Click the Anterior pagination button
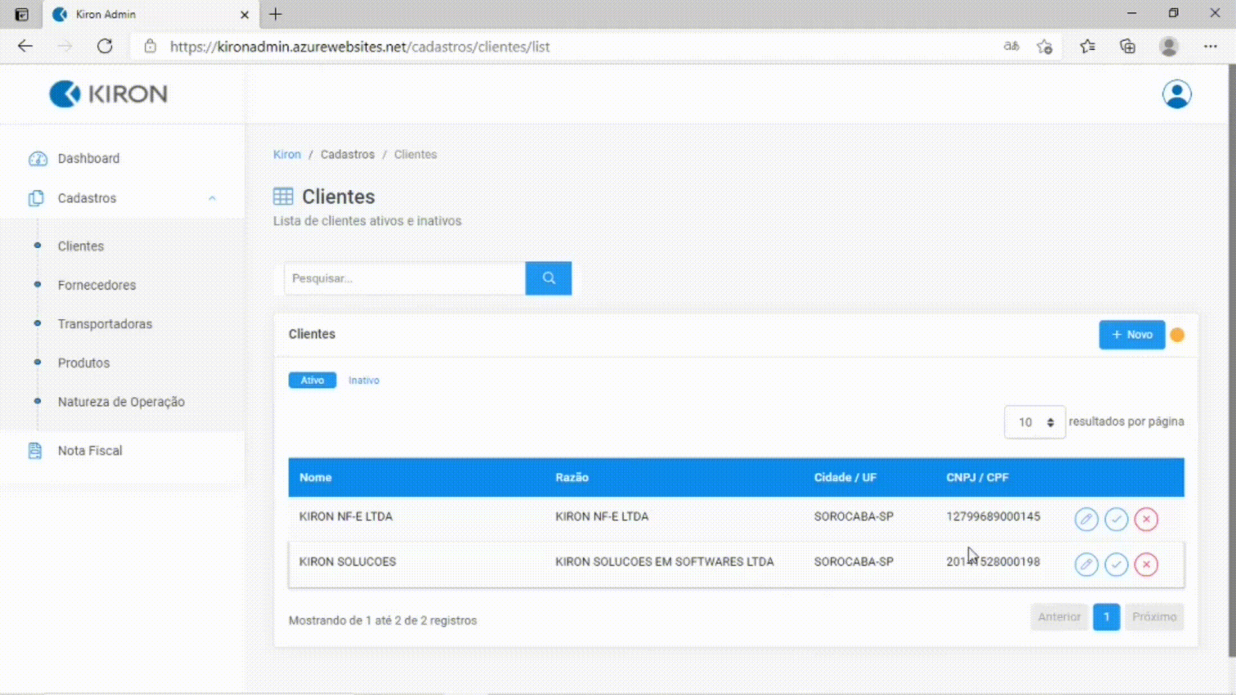The image size is (1236, 695). point(1059,616)
